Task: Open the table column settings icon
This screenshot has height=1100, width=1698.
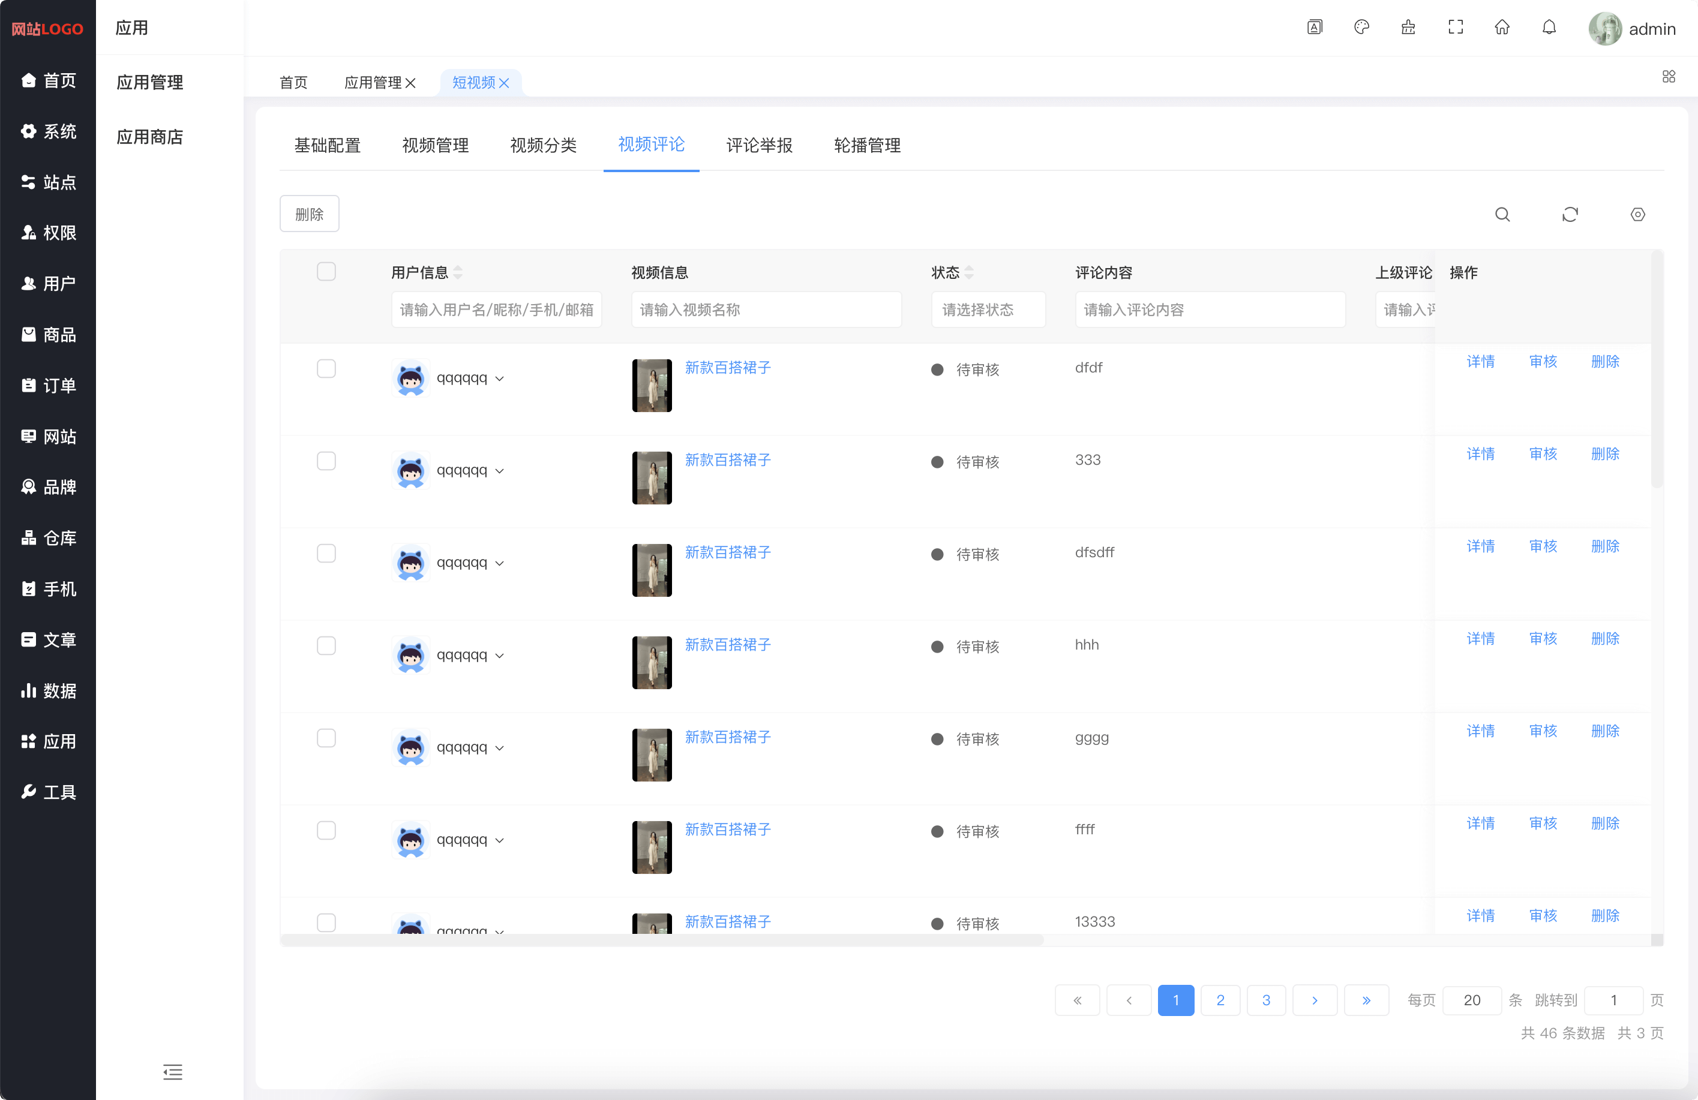Action: click(x=1637, y=214)
